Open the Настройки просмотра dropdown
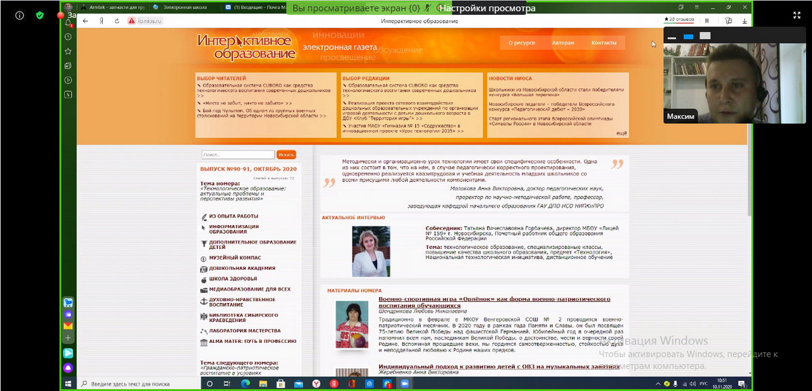This screenshot has height=391, width=812. point(486,8)
